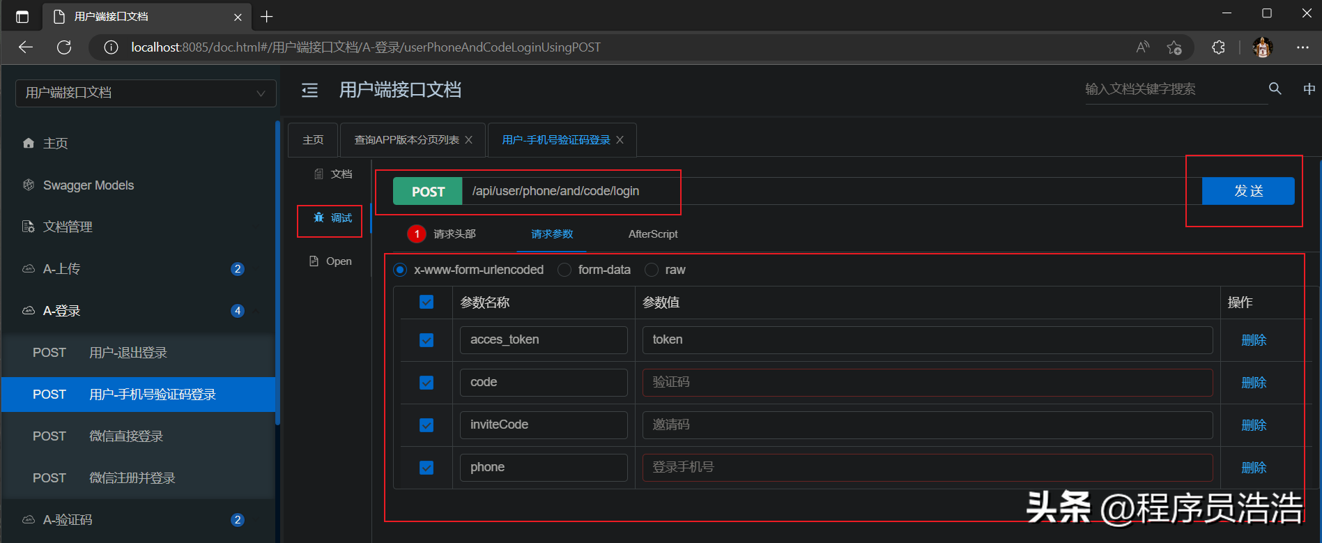Open 微信注册并登录 POST endpoint
The image size is (1322, 543).
coord(138,478)
